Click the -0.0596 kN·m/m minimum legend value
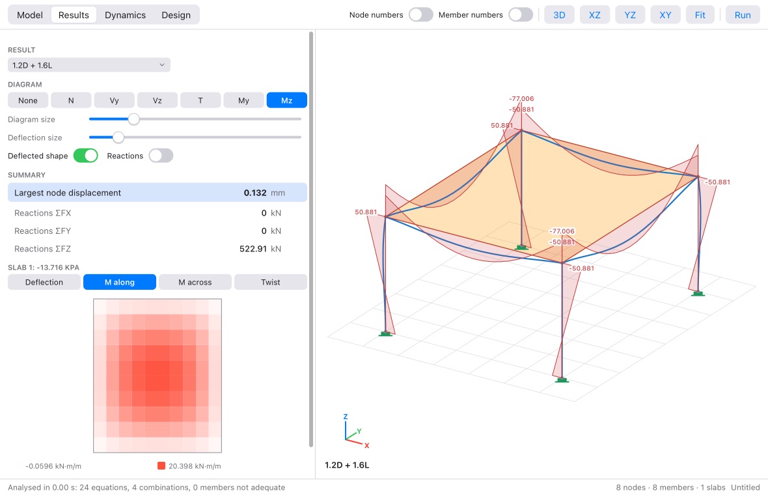The image size is (768, 495). click(53, 466)
